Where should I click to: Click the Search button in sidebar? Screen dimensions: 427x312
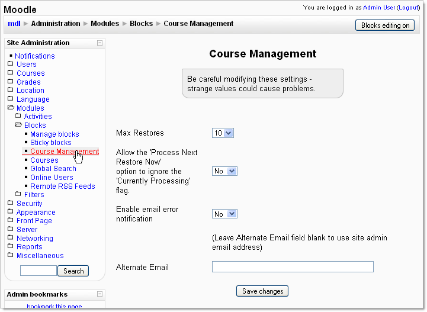[73, 271]
